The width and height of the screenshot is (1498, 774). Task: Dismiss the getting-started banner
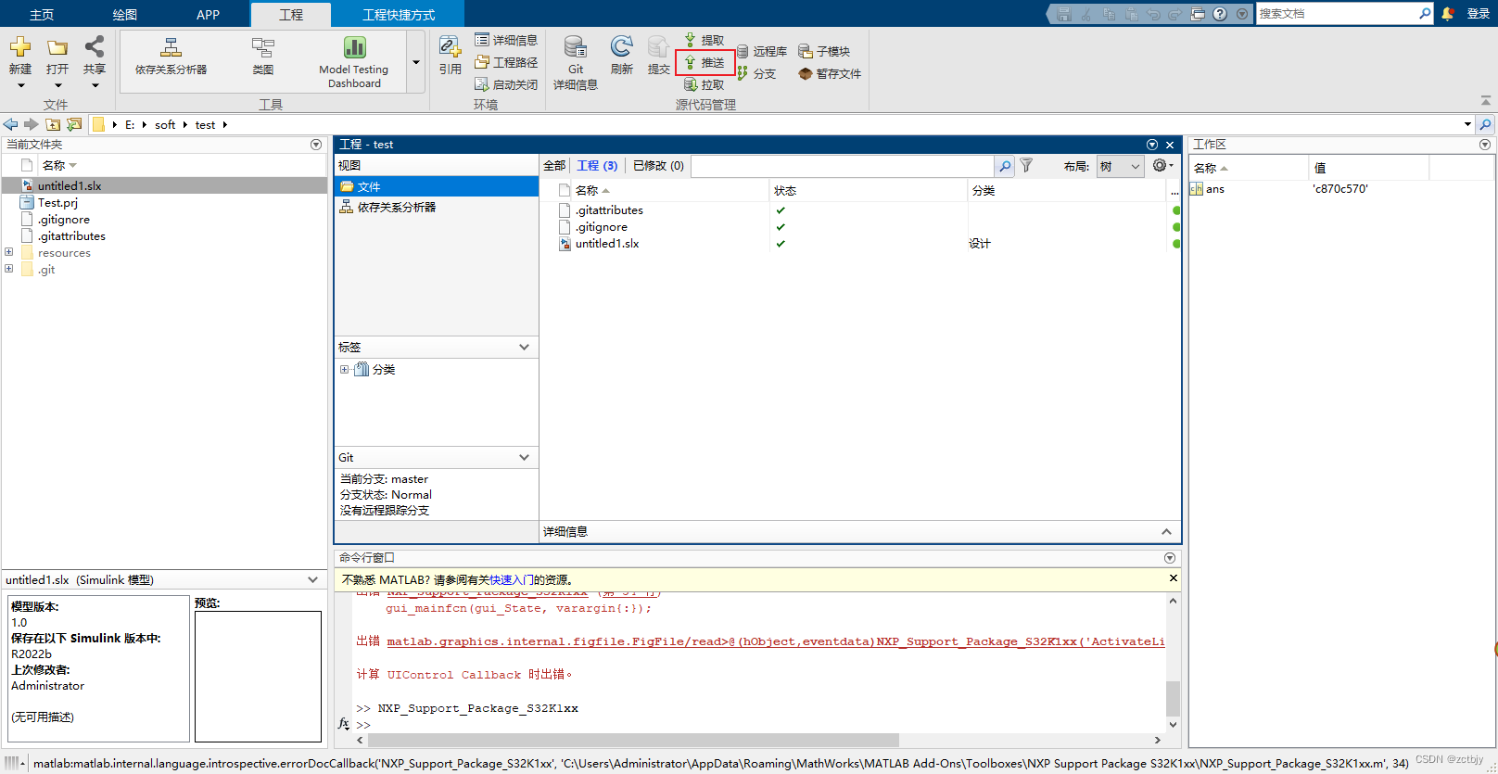pyautogui.click(x=1173, y=578)
